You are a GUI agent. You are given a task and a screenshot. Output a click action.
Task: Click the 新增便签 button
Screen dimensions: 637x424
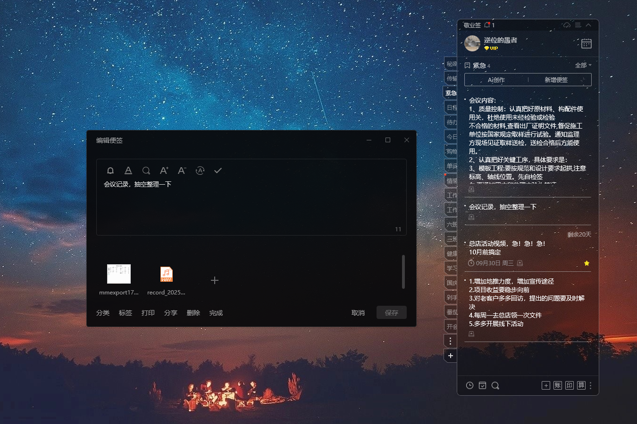click(556, 80)
